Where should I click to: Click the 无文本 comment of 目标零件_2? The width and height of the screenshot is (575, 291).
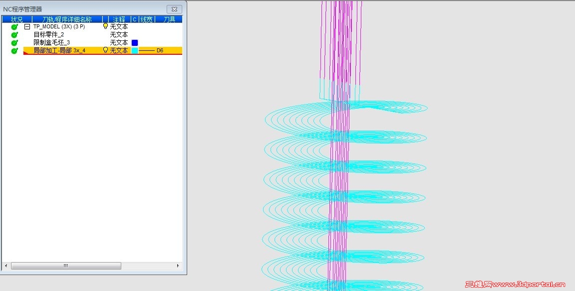119,35
